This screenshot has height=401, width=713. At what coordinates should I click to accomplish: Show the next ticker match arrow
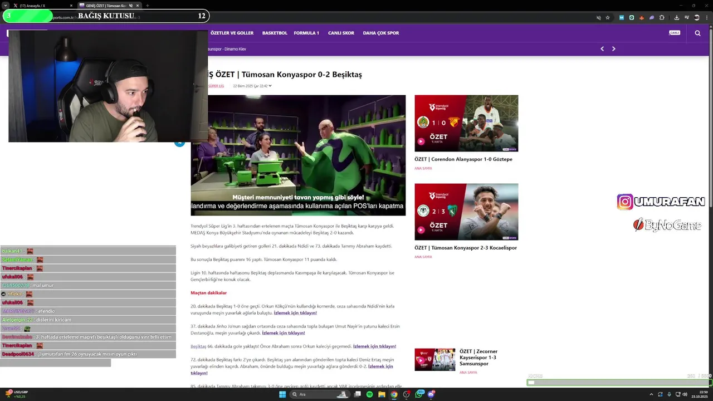coord(614,49)
